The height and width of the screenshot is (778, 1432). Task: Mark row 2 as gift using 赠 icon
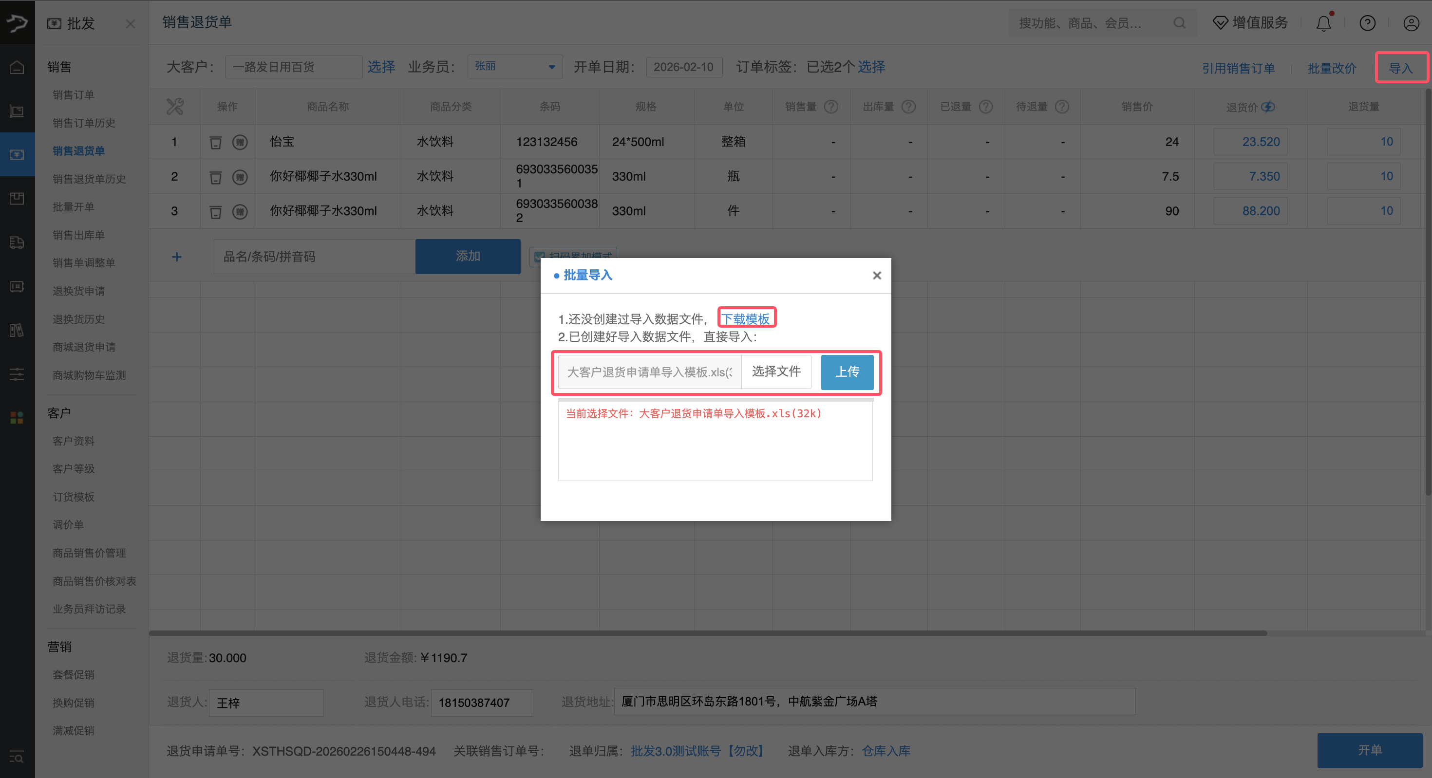pos(240,177)
